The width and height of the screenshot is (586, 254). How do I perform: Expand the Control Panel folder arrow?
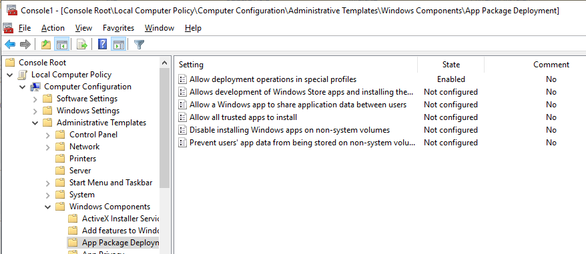tap(48, 135)
